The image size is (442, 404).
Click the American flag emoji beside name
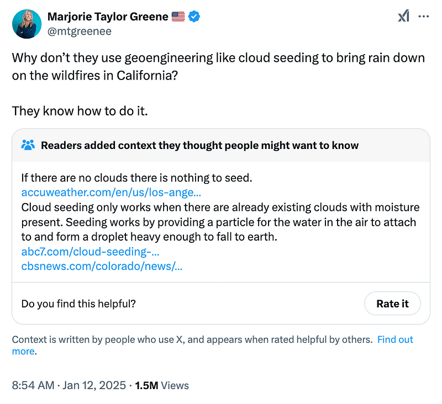[x=178, y=17]
